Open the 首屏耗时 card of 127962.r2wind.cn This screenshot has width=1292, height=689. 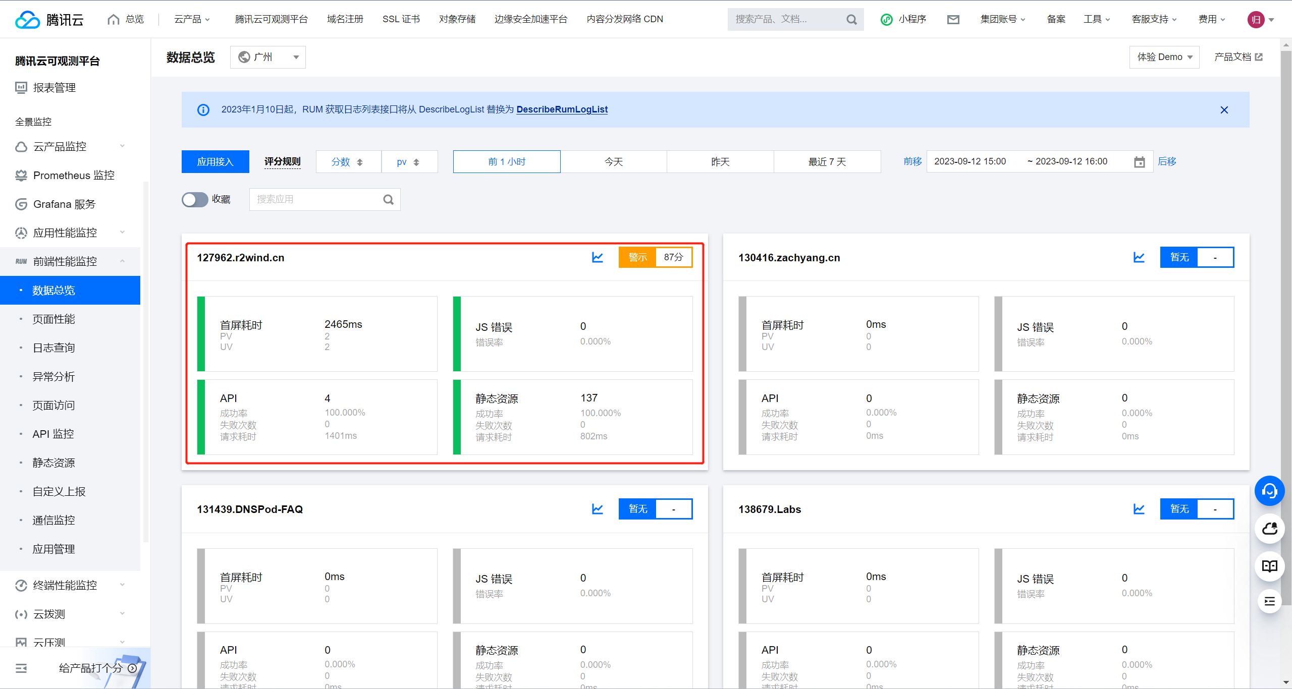317,334
